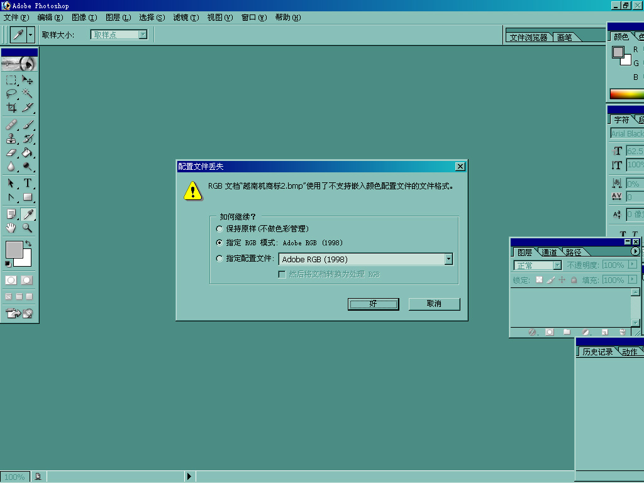Select the Crop tool
Image resolution: width=644 pixels, height=483 pixels.
tap(11, 108)
